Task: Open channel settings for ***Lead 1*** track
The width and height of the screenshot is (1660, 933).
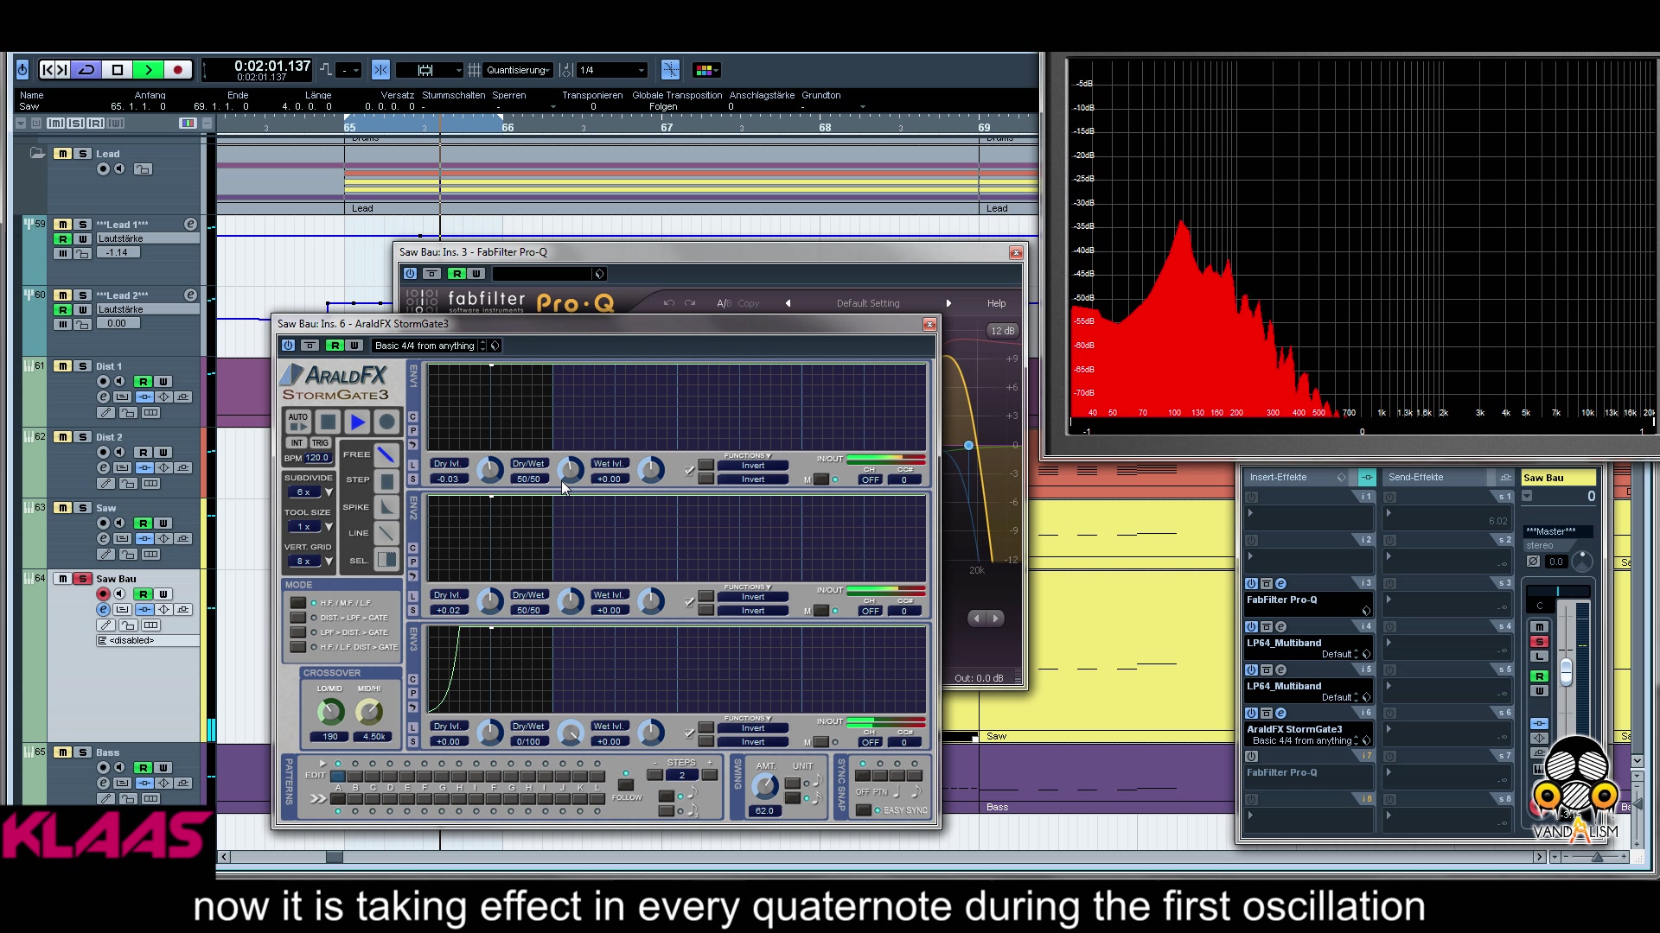Action: click(190, 225)
